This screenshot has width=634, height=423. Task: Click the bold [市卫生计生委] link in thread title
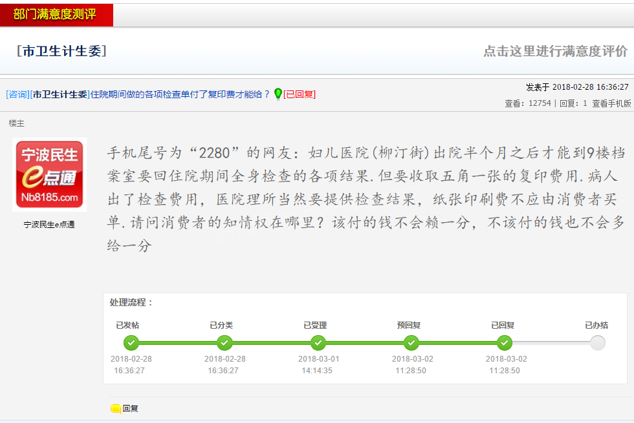(x=60, y=94)
